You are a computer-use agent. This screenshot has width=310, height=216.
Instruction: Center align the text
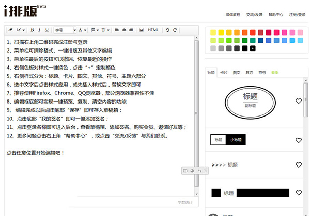click(124, 30)
